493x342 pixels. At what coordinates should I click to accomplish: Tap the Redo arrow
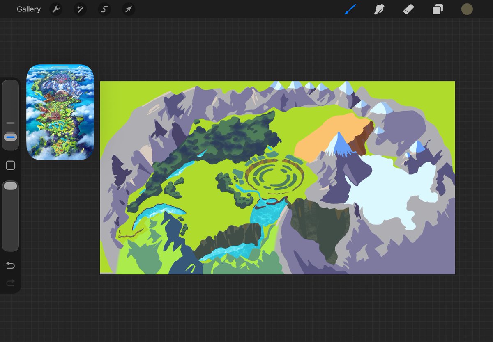[x=10, y=283]
